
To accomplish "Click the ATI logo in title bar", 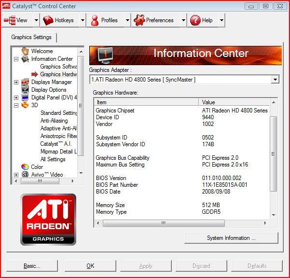I will coord(6,6).
